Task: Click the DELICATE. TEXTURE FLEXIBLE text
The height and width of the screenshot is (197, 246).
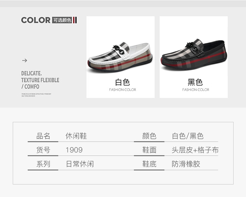Action: [x=40, y=77]
